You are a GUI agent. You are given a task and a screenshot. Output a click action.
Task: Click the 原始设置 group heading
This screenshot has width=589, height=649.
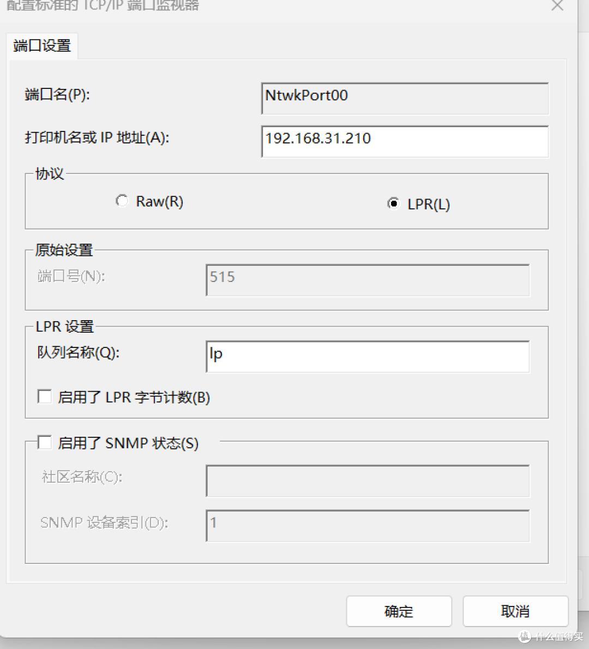64,250
